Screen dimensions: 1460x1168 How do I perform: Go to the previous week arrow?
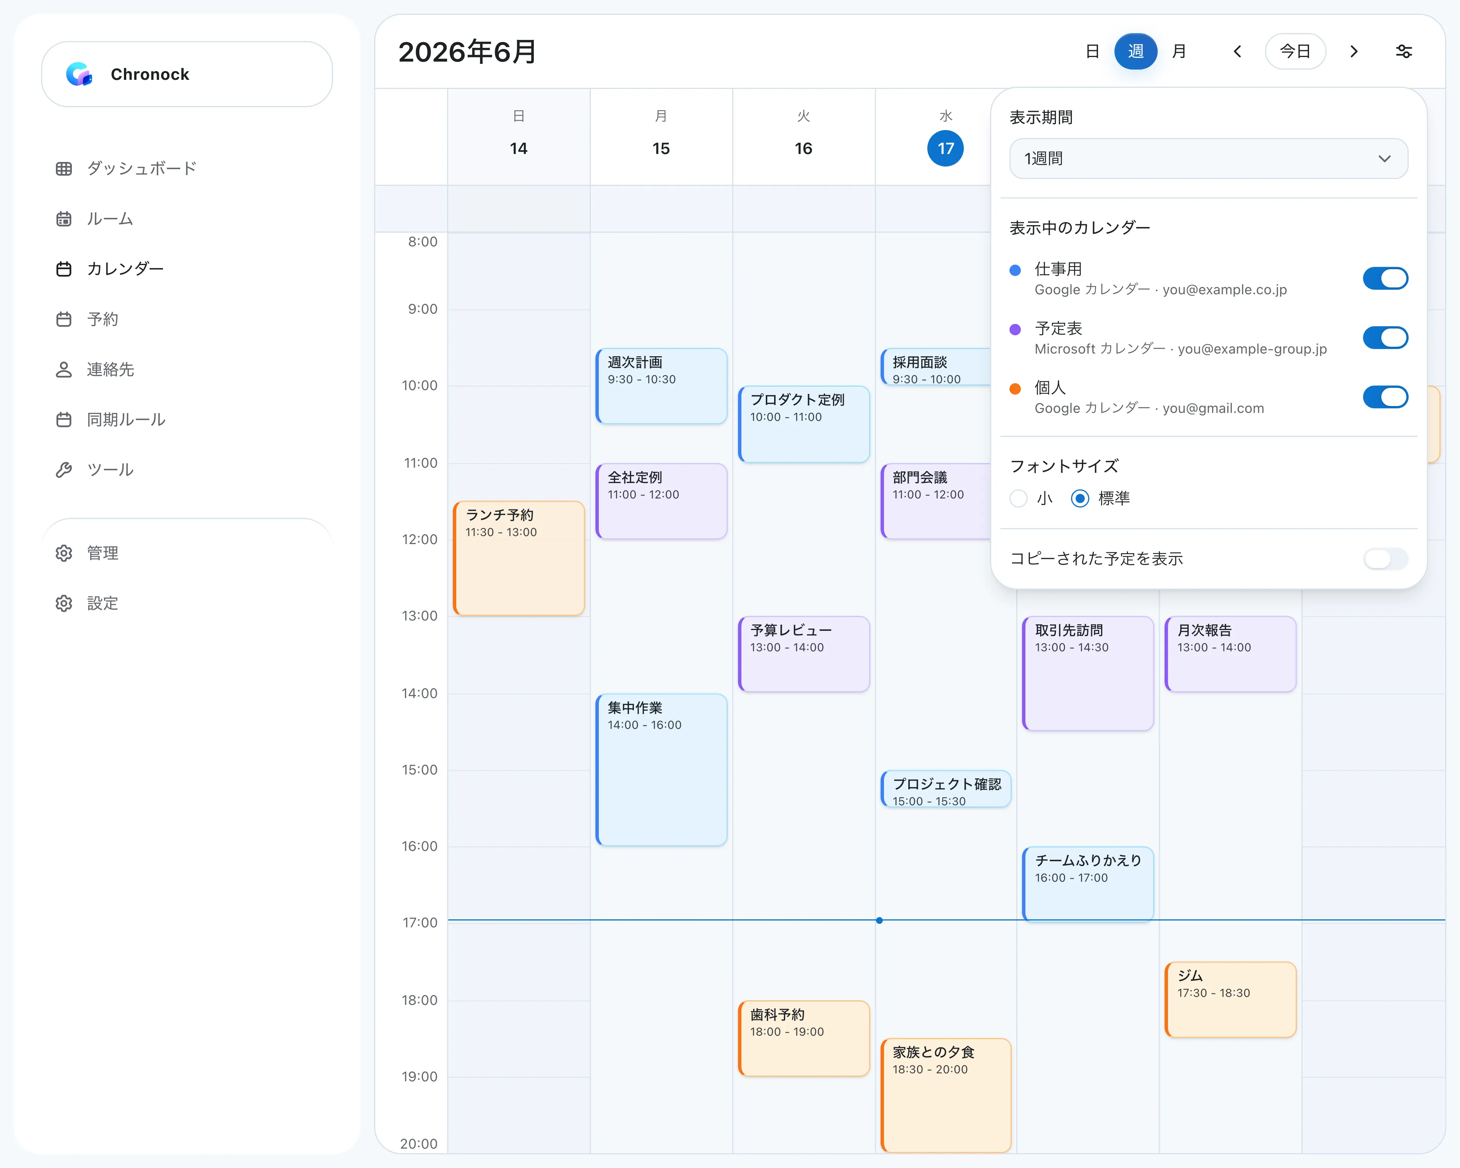pos(1237,51)
